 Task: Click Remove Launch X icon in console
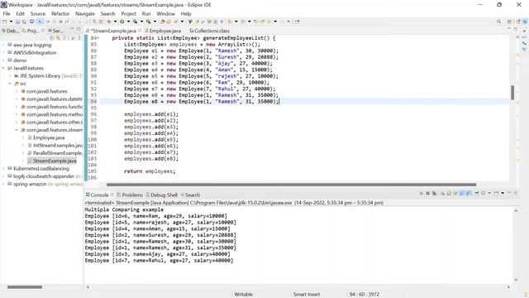[427, 193]
